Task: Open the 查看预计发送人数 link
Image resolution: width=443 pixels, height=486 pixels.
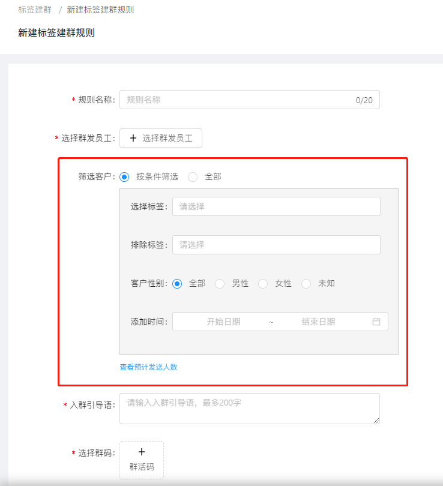Action: (148, 367)
